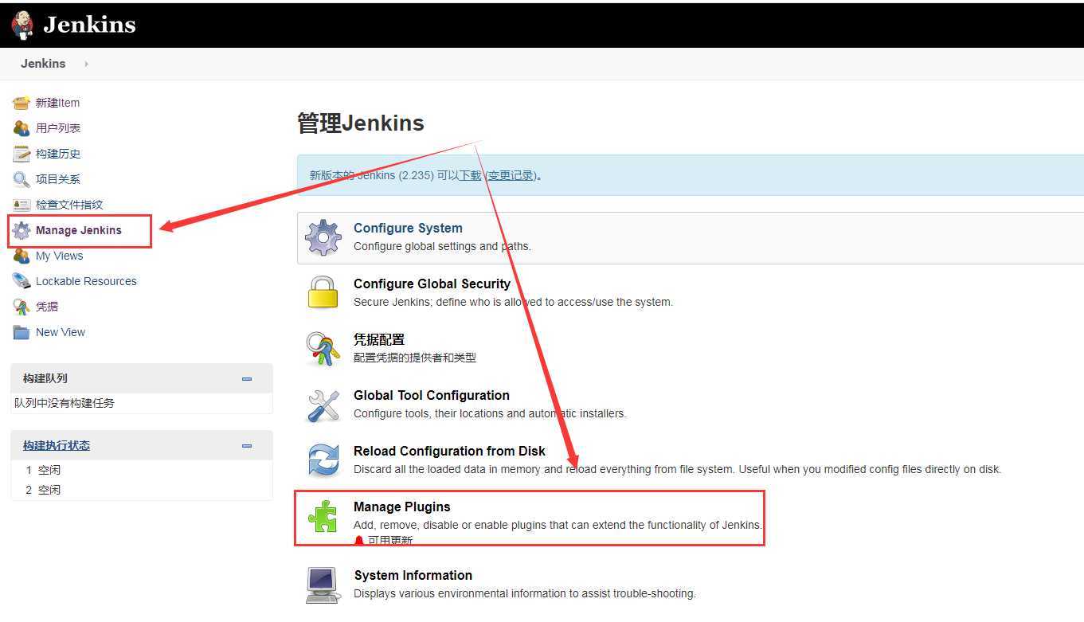Click the 构建执行状态 header link
The image size is (1084, 622).
point(57,446)
